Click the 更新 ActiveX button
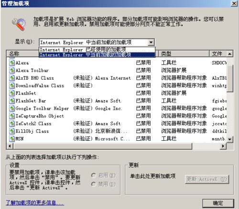 [x=207, y=179]
